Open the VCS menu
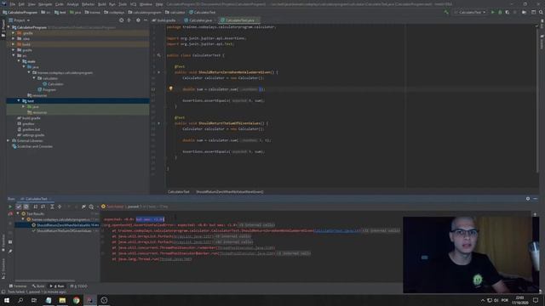The height and width of the screenshot is (306, 545). pos(134,4)
